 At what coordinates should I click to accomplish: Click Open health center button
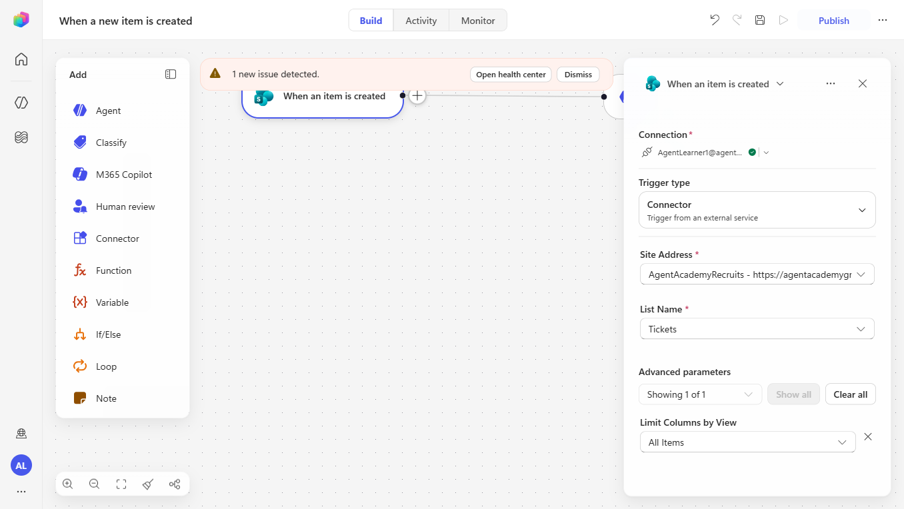(511, 75)
